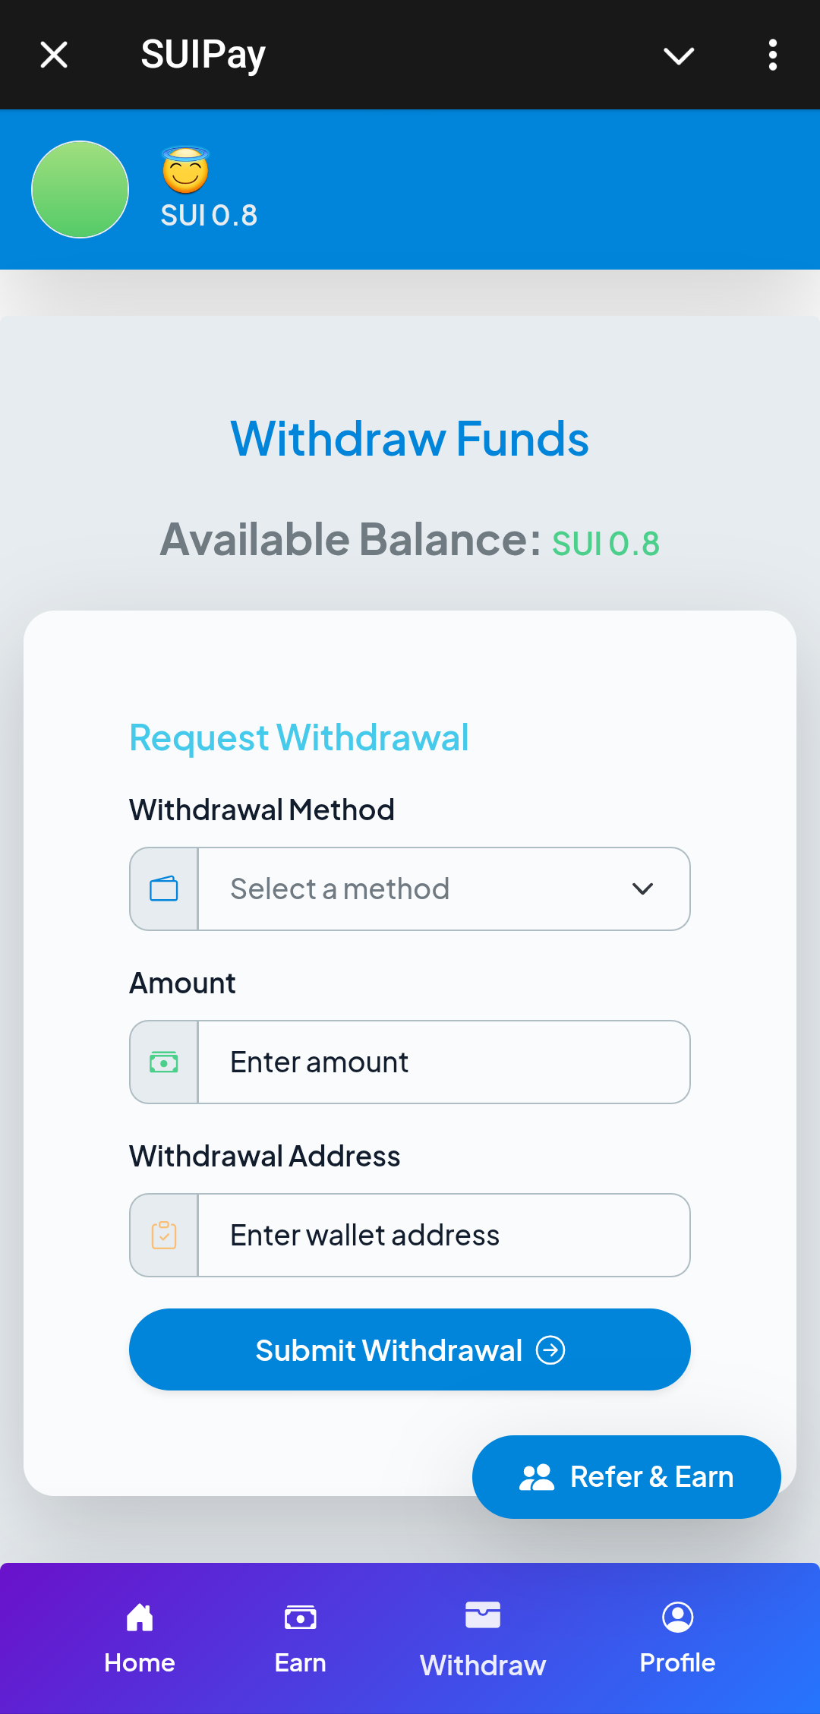Click the withdrawal method dropdown arrow
The height and width of the screenshot is (1714, 820).
[x=642, y=889]
